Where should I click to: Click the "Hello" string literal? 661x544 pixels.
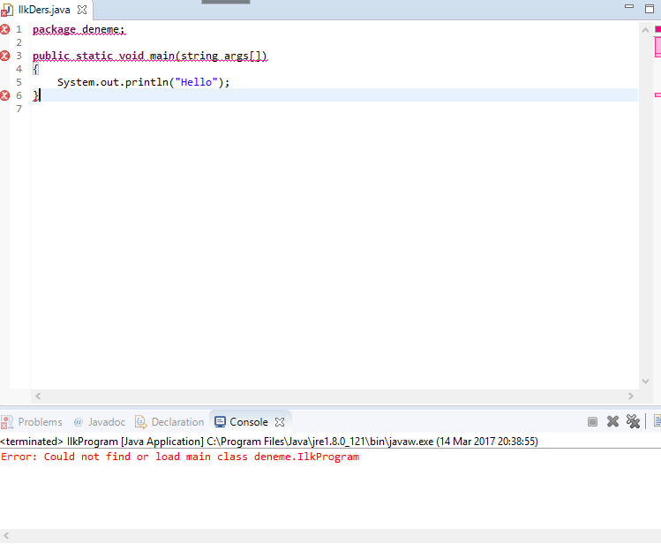[x=197, y=82]
